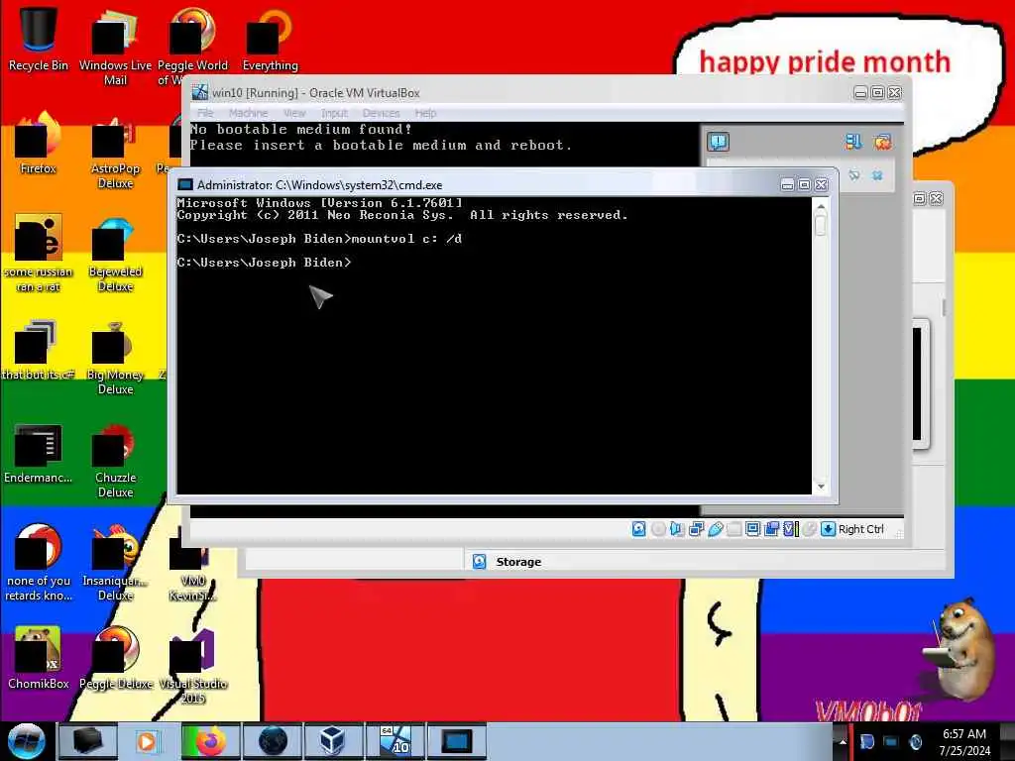Minimize the cmd.exe window

(787, 185)
